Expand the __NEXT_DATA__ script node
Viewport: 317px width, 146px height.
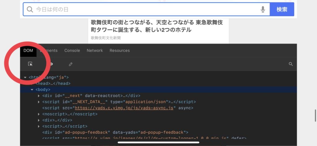click(x=39, y=102)
